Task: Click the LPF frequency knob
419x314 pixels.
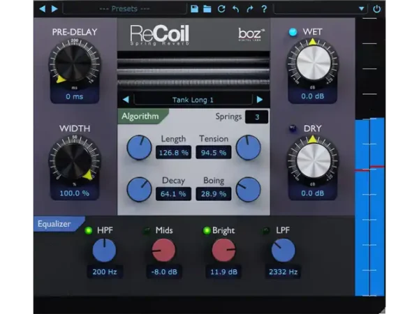Action: pyautogui.click(x=284, y=251)
